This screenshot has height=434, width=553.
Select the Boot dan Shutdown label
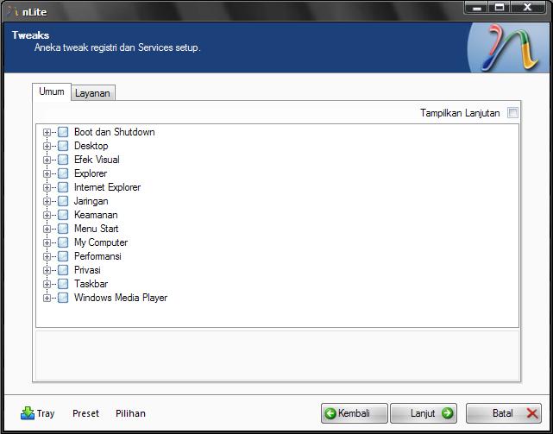point(114,132)
